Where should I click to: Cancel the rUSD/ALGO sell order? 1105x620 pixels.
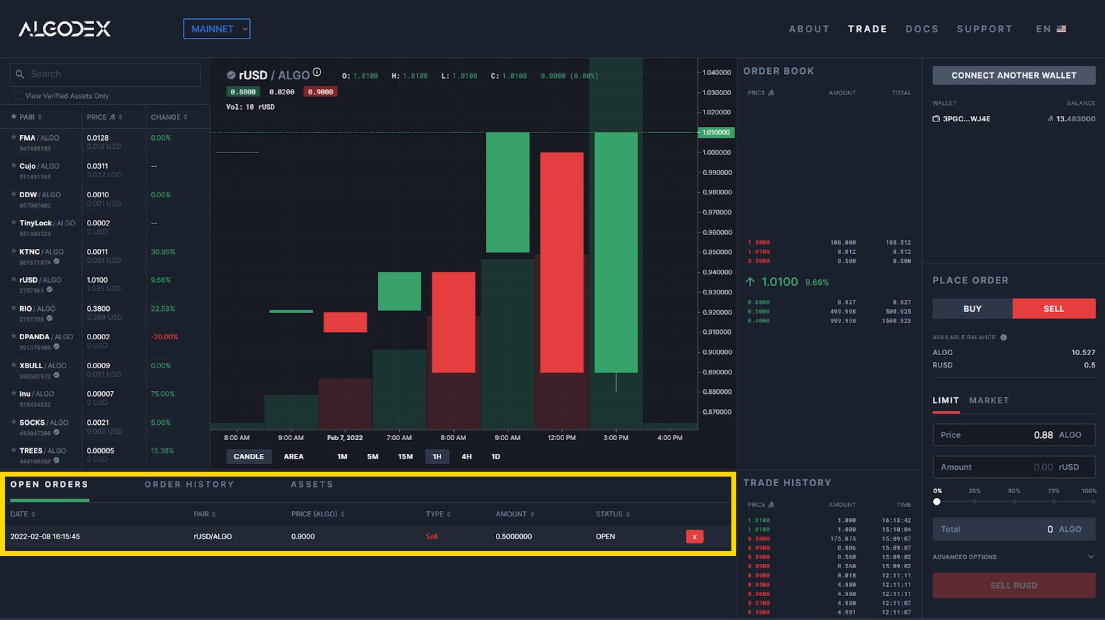[x=695, y=537]
